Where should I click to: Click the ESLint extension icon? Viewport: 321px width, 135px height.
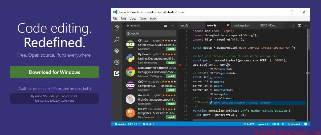[130, 113]
